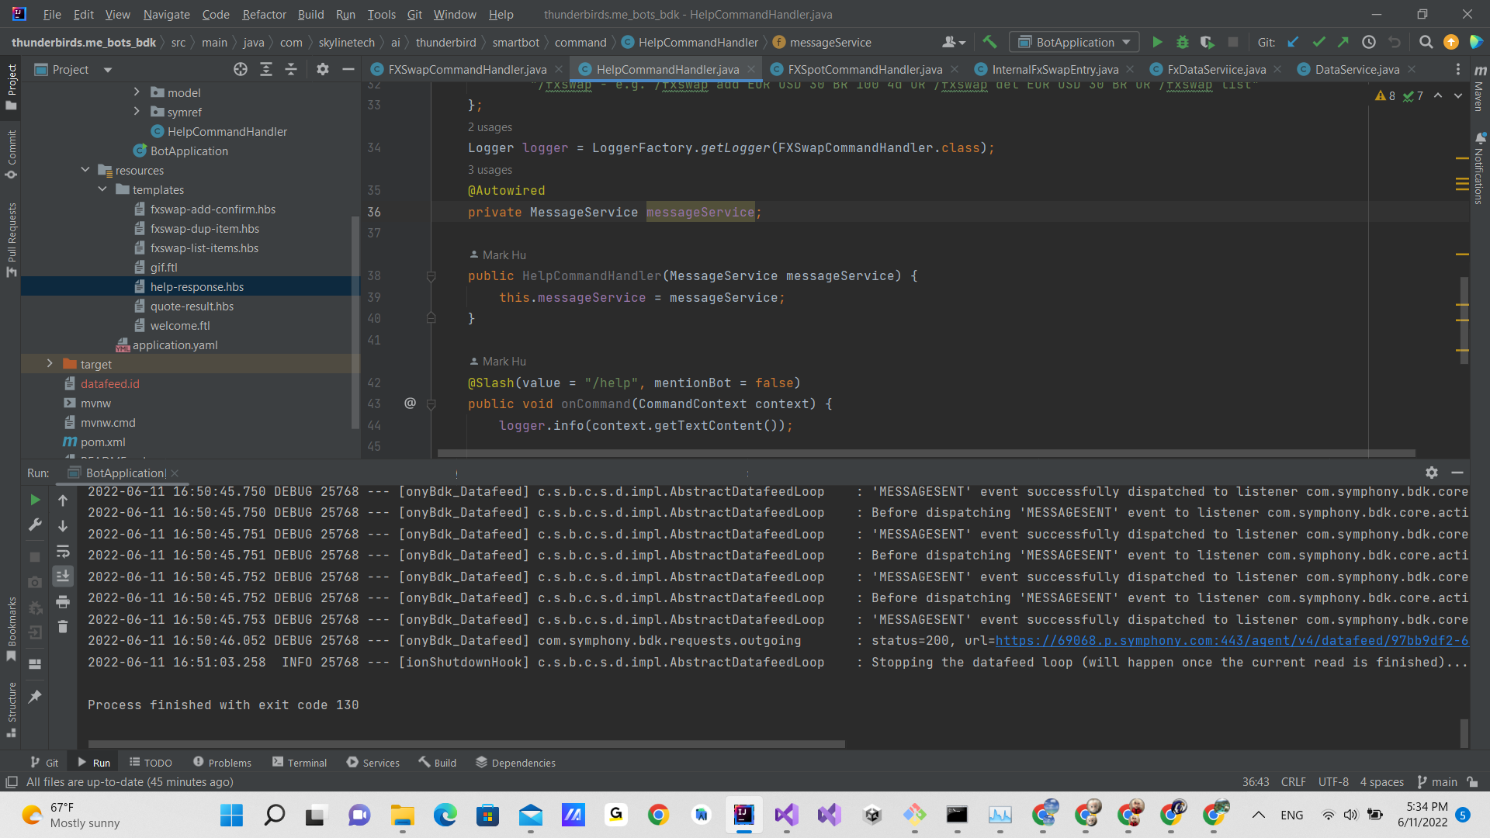This screenshot has height=838, width=1490.
Task: Toggle the scroll to end console button
Action: 63,577
